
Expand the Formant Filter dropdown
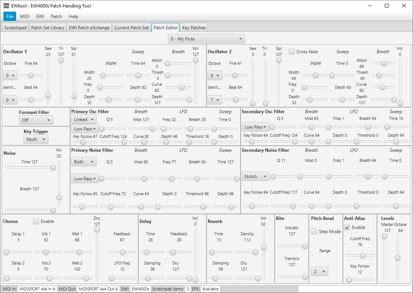(x=36, y=120)
